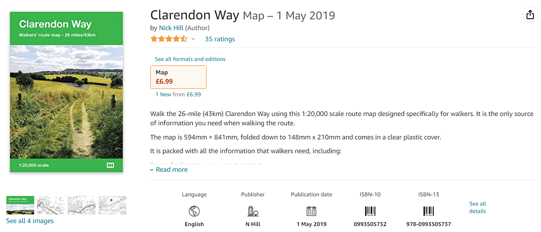Open the ratings breakdown dropdown arrow
The height and width of the screenshot is (232, 541).
point(193,39)
